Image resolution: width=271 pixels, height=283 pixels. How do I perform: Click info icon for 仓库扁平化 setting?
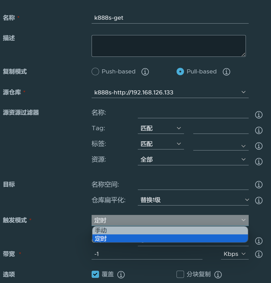pos(259,200)
